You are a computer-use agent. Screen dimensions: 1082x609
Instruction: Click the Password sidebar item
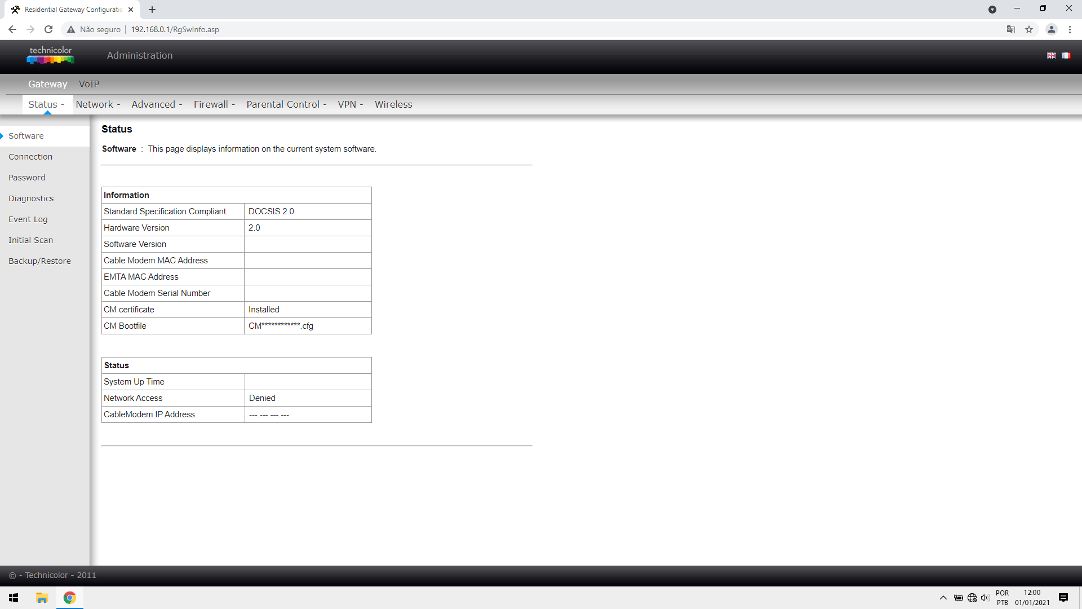point(26,177)
